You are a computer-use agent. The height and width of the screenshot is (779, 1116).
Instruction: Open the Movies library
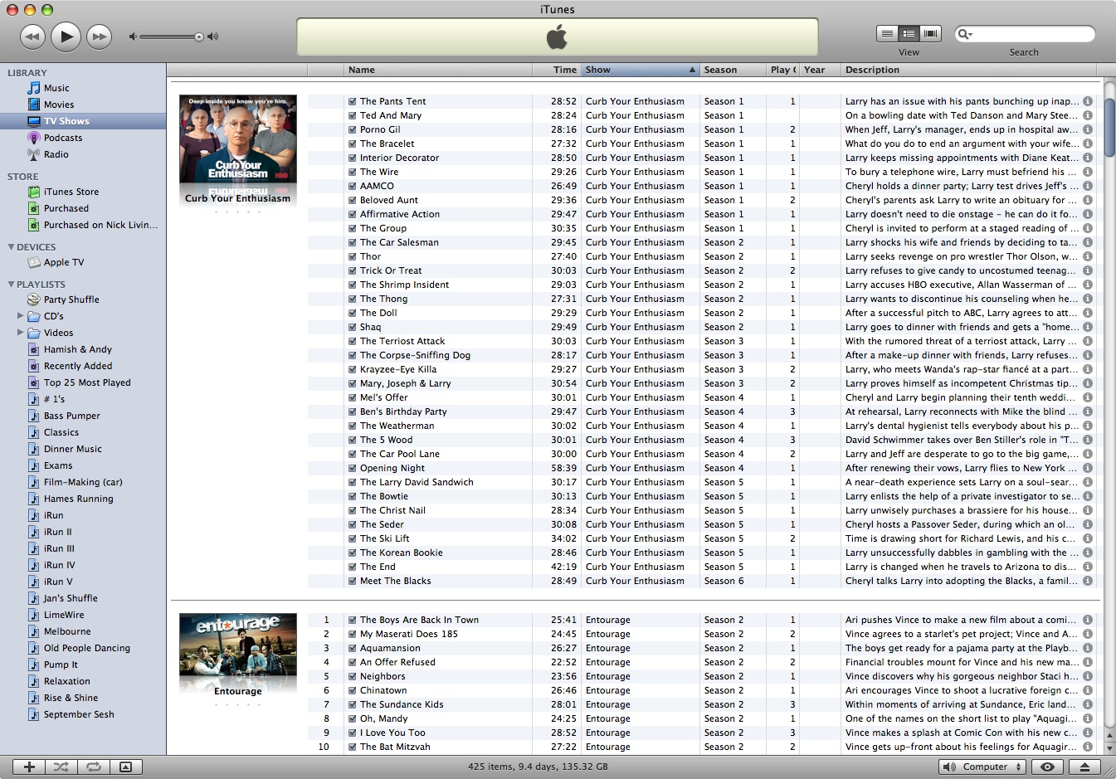coord(59,105)
